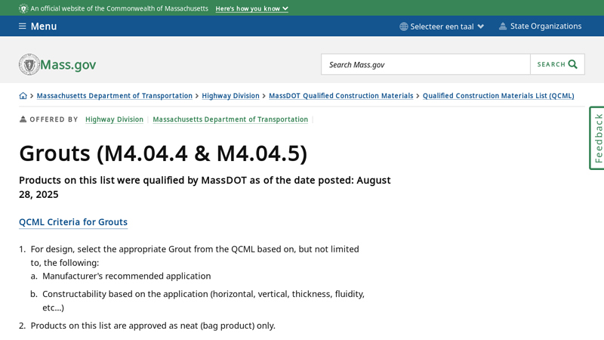This screenshot has width=604, height=340.
Task: Click the Mass.gov logo seal
Action: pos(29,64)
